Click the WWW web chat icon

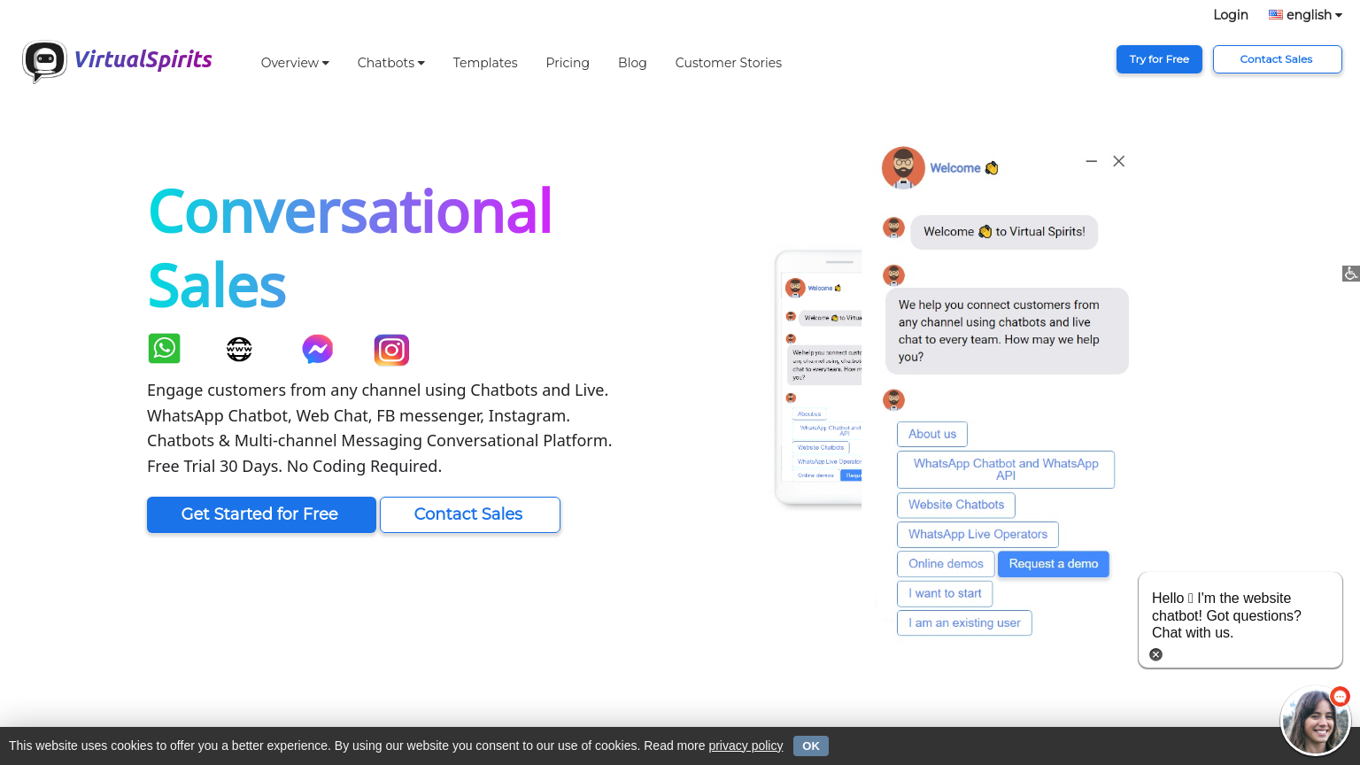point(239,350)
